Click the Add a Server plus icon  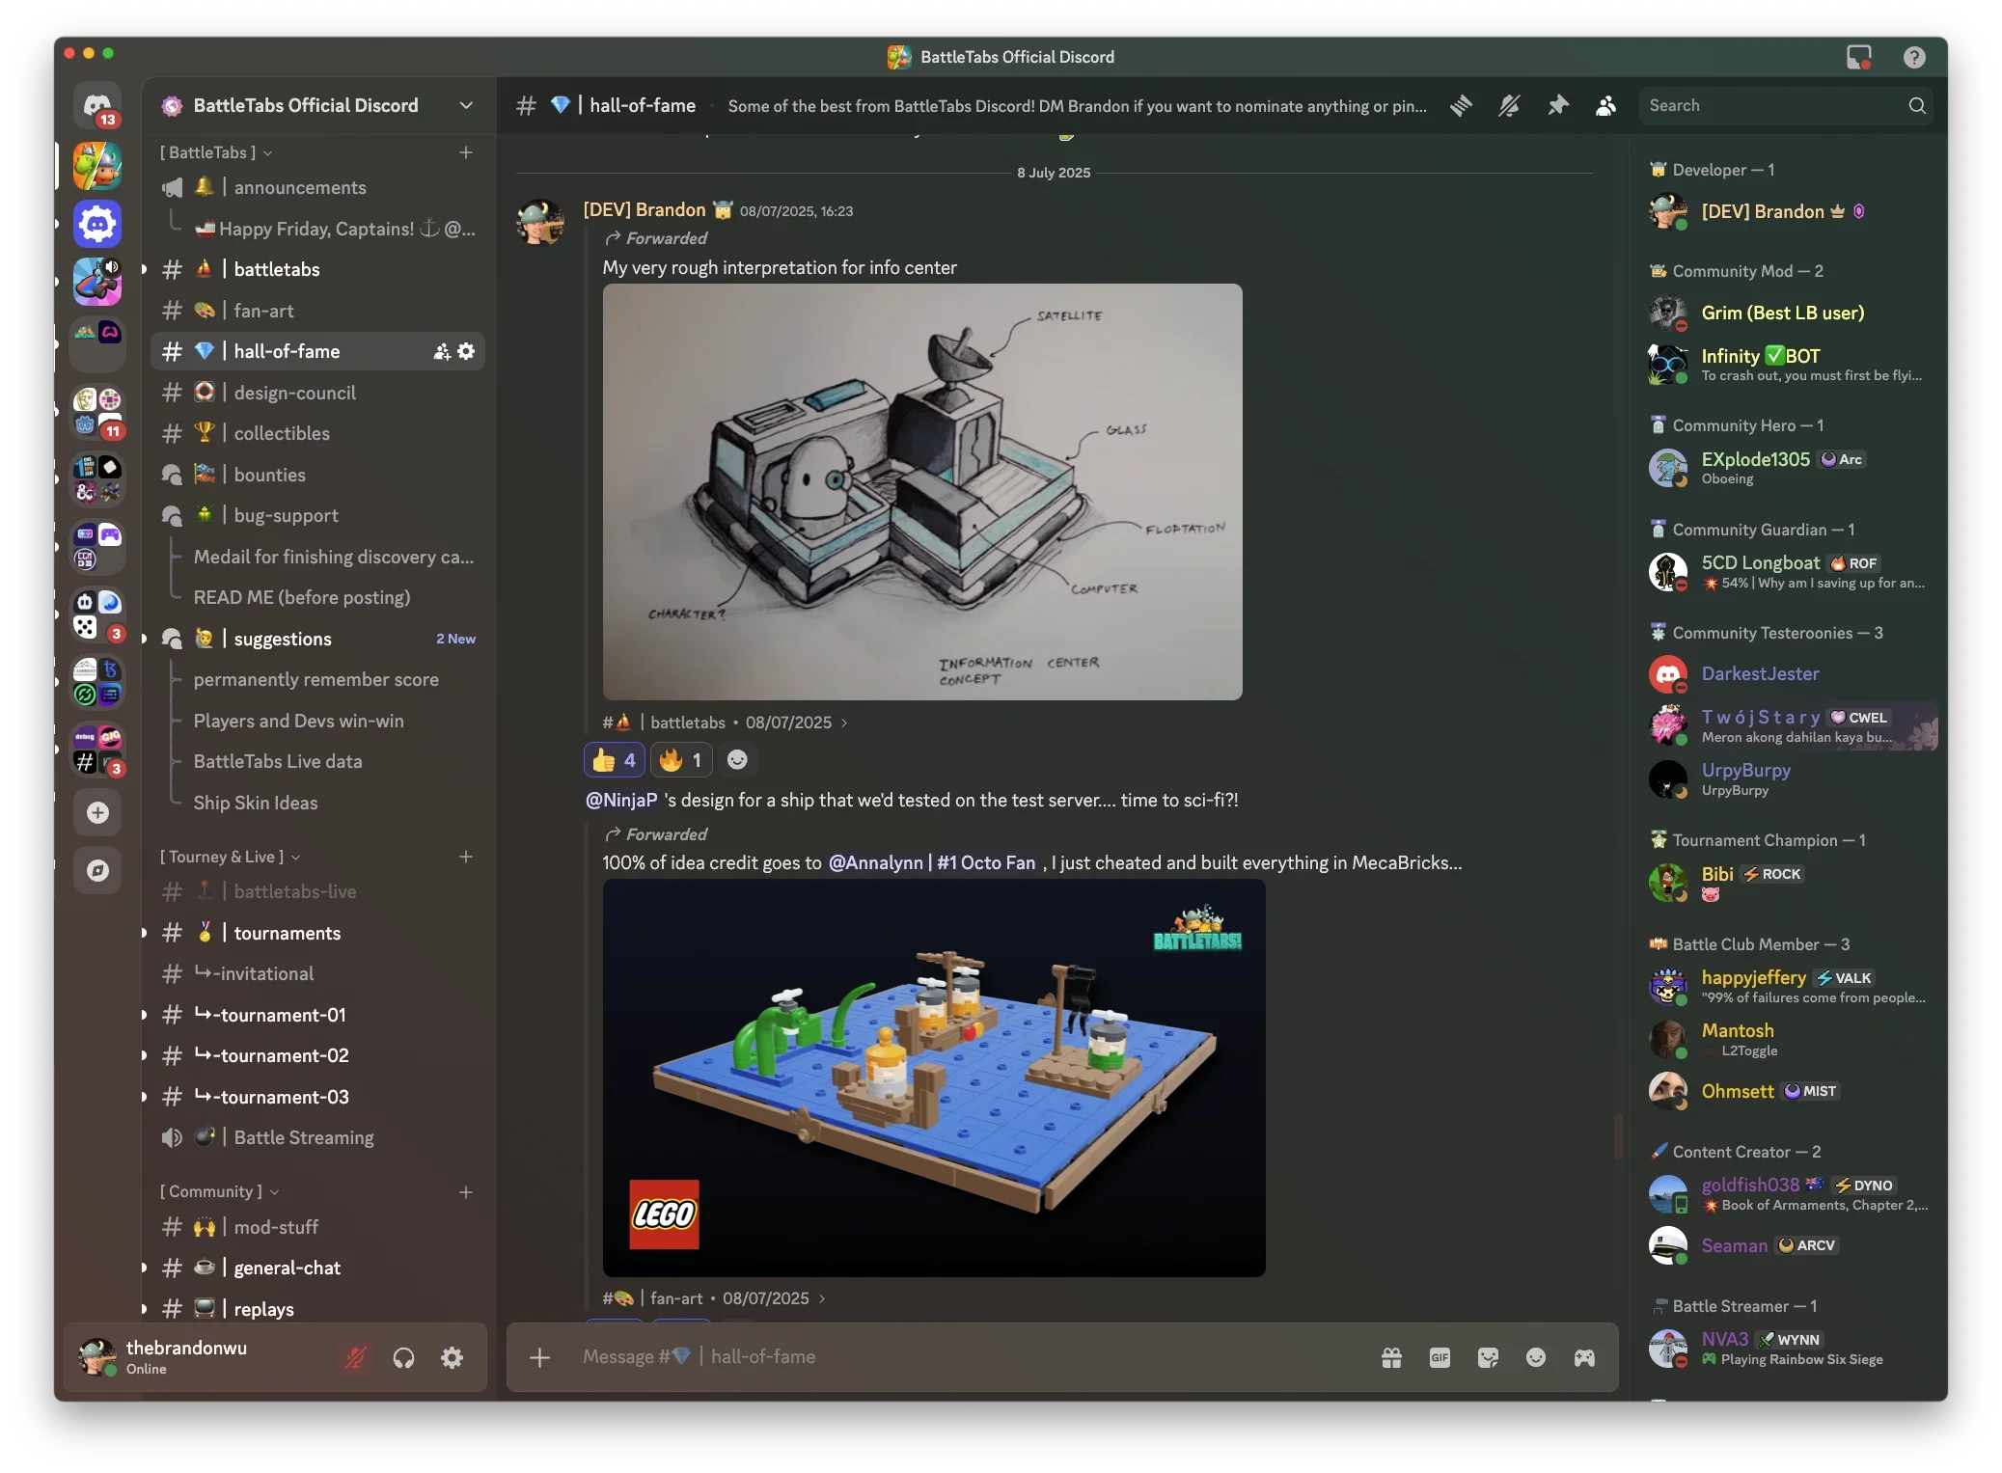[97, 812]
